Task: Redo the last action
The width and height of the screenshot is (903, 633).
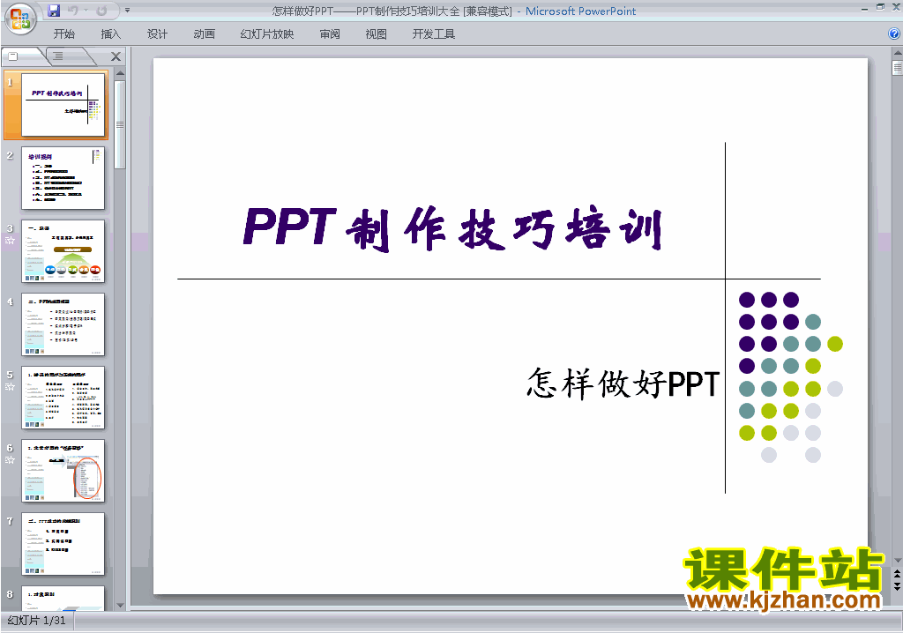Action: [101, 11]
